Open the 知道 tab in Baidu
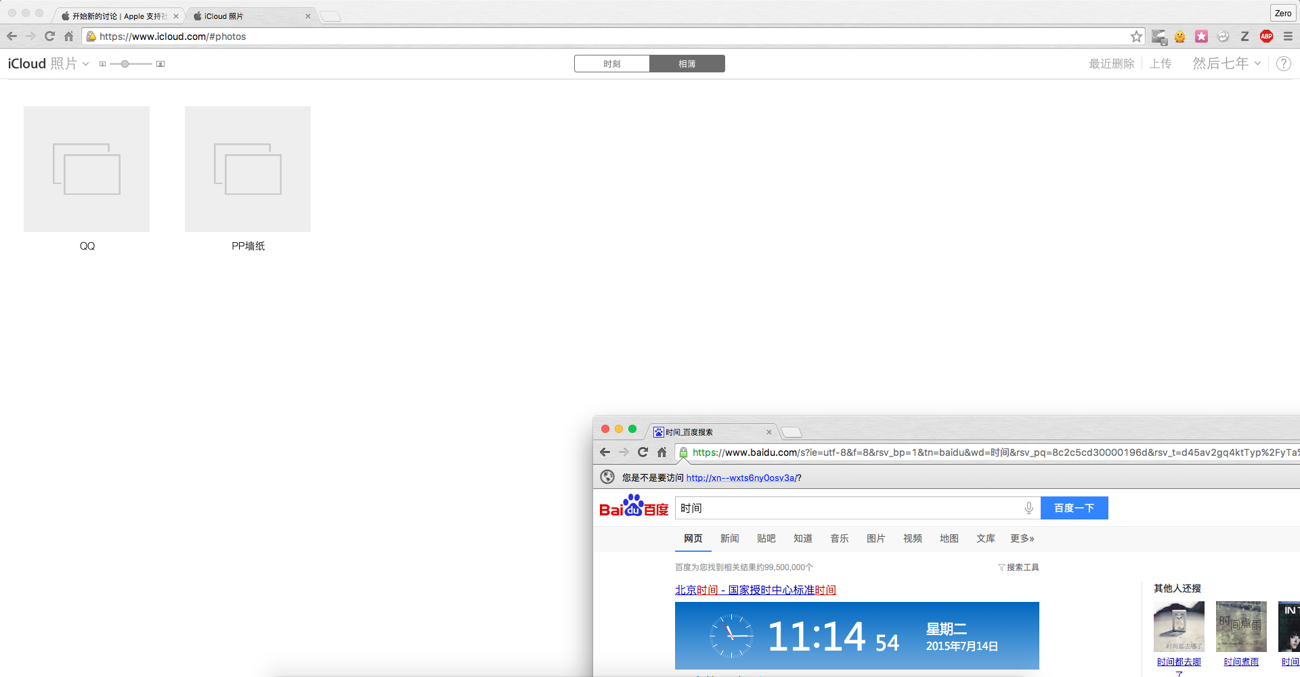This screenshot has height=677, width=1300. [802, 538]
